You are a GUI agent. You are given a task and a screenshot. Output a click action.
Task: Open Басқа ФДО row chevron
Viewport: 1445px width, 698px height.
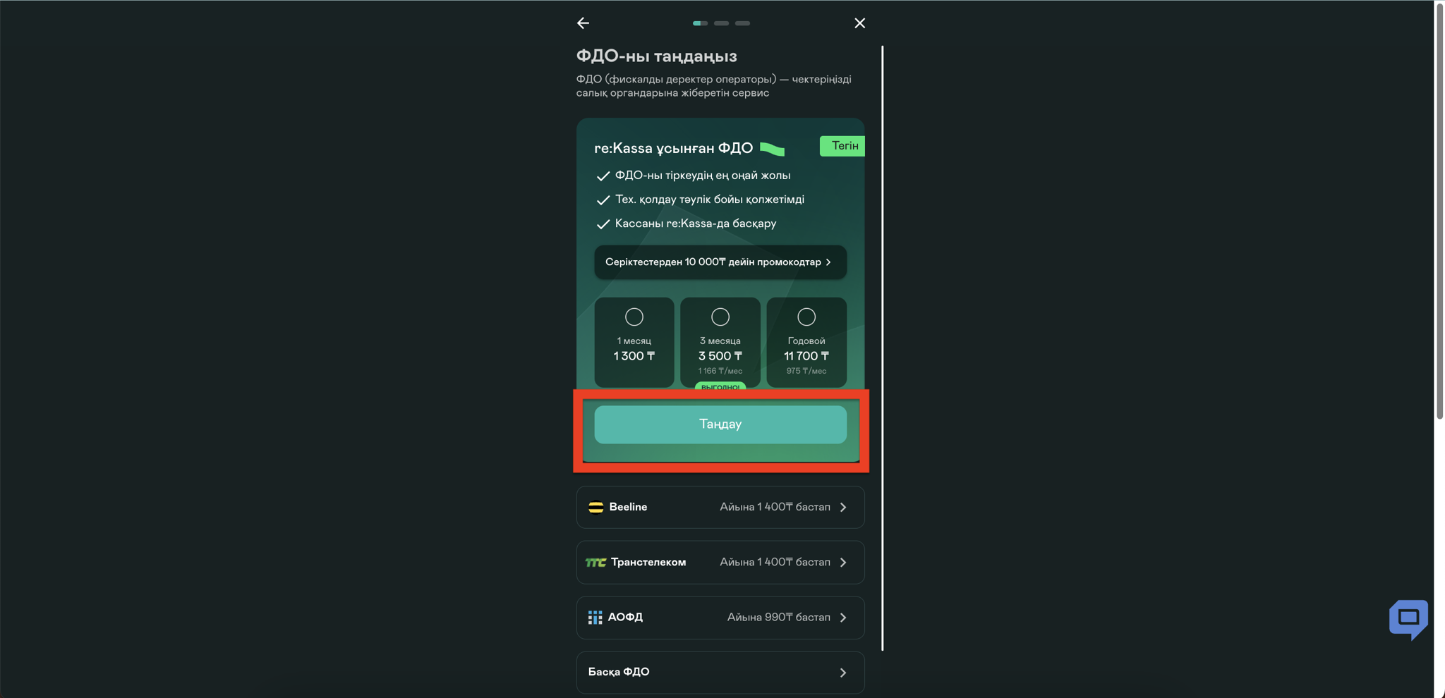[843, 673]
